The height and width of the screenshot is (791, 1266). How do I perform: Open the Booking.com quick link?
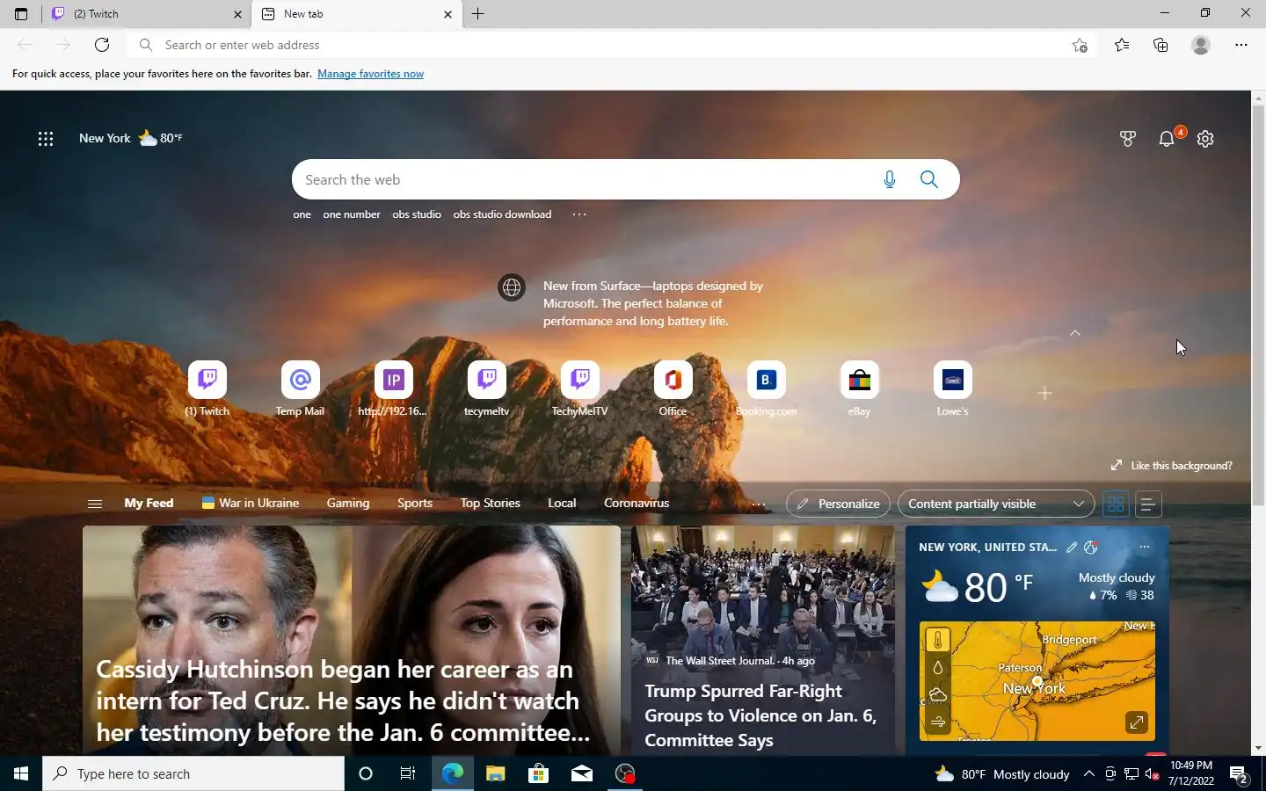pos(767,388)
